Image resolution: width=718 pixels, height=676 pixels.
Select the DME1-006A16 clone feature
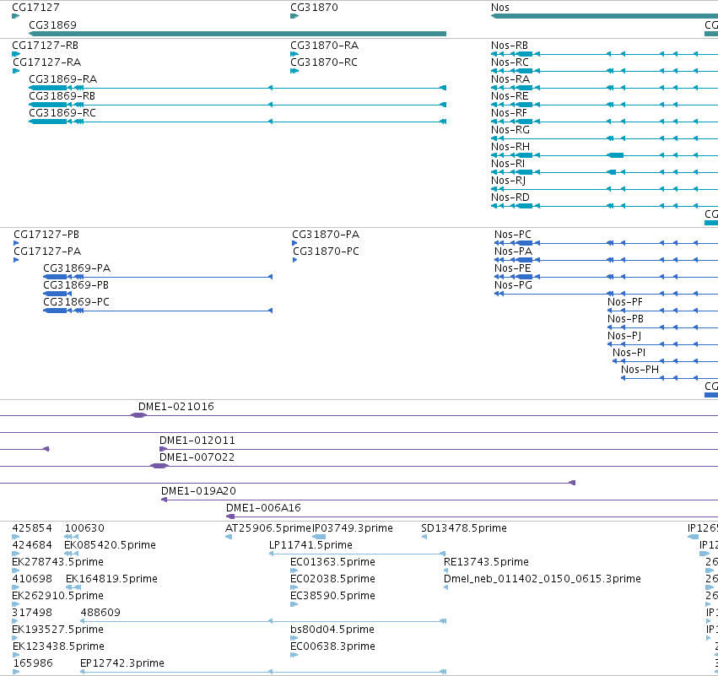click(x=263, y=508)
